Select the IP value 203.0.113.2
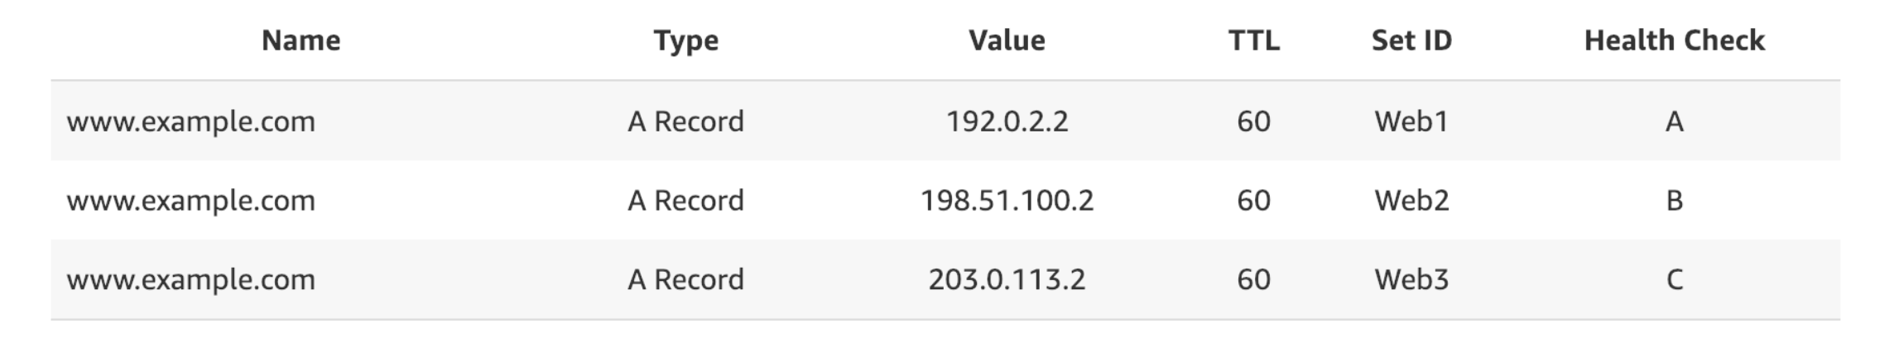1894x352 pixels. pos(1007,280)
